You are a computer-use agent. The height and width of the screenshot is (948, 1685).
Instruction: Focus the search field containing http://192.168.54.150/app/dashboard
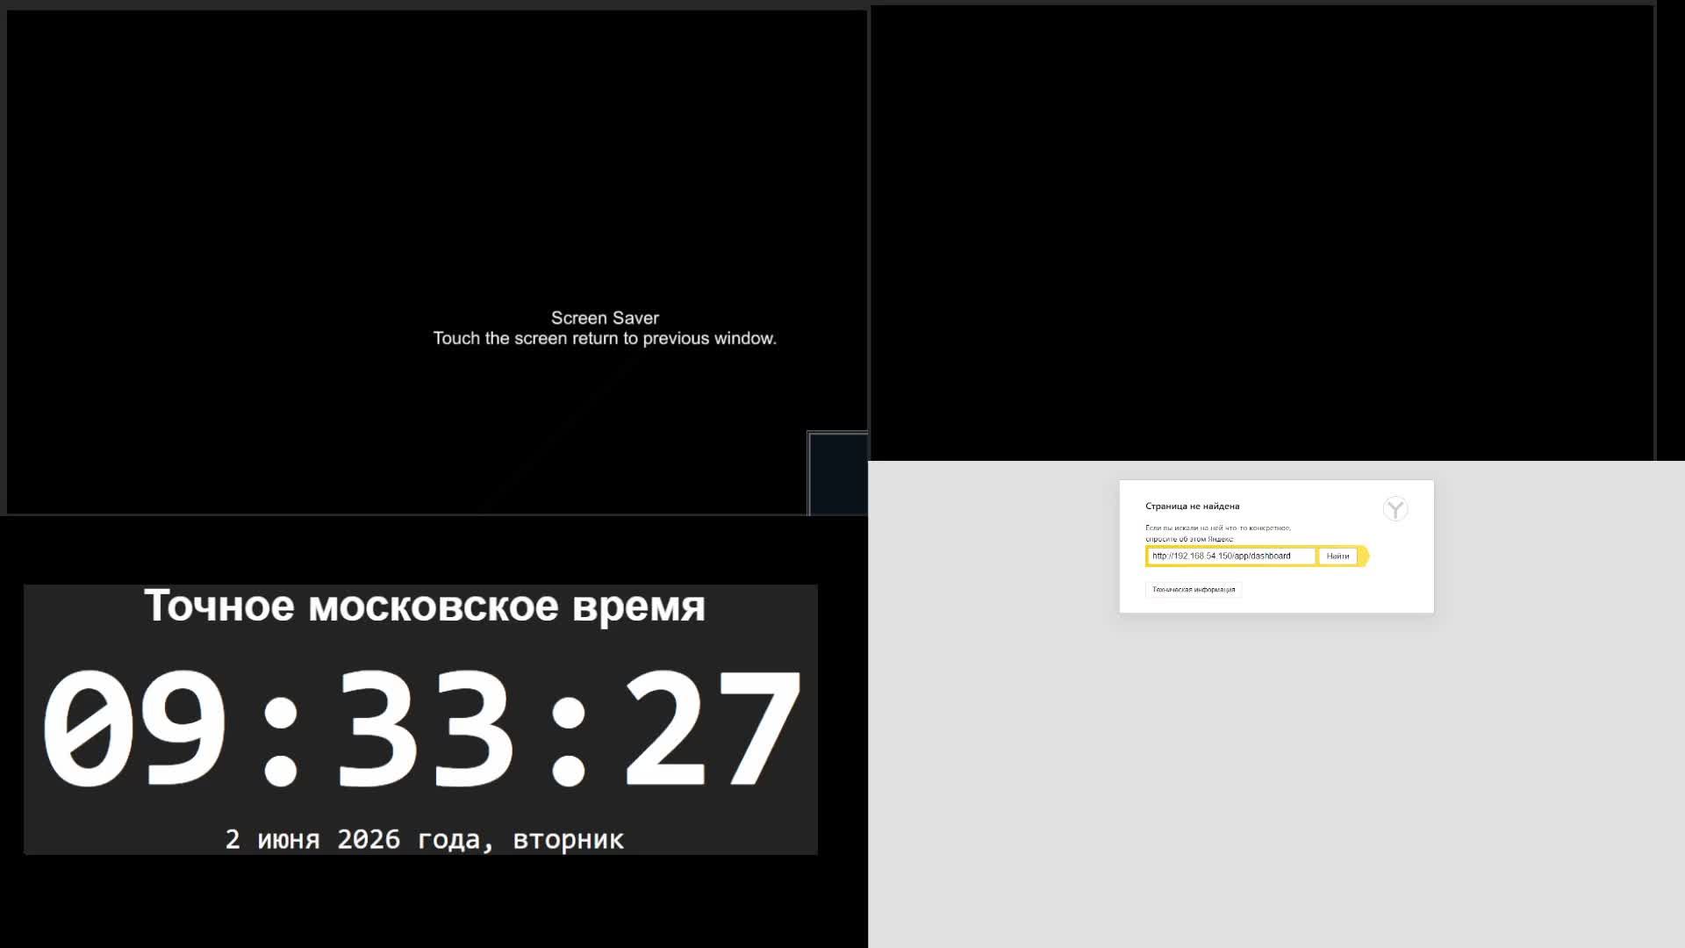1230,557
